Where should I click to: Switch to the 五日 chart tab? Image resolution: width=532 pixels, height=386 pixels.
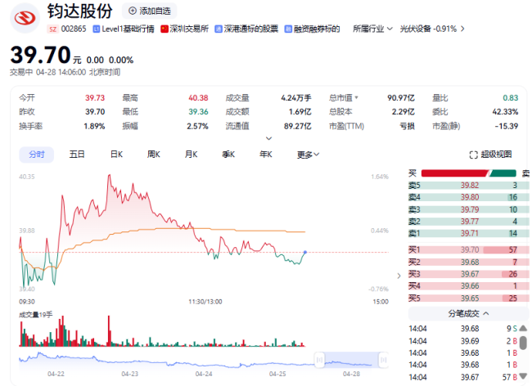point(77,155)
